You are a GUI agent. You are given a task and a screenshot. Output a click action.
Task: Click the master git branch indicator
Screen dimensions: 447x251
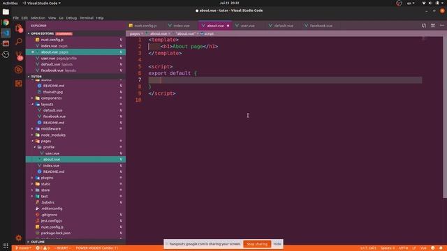23,248
